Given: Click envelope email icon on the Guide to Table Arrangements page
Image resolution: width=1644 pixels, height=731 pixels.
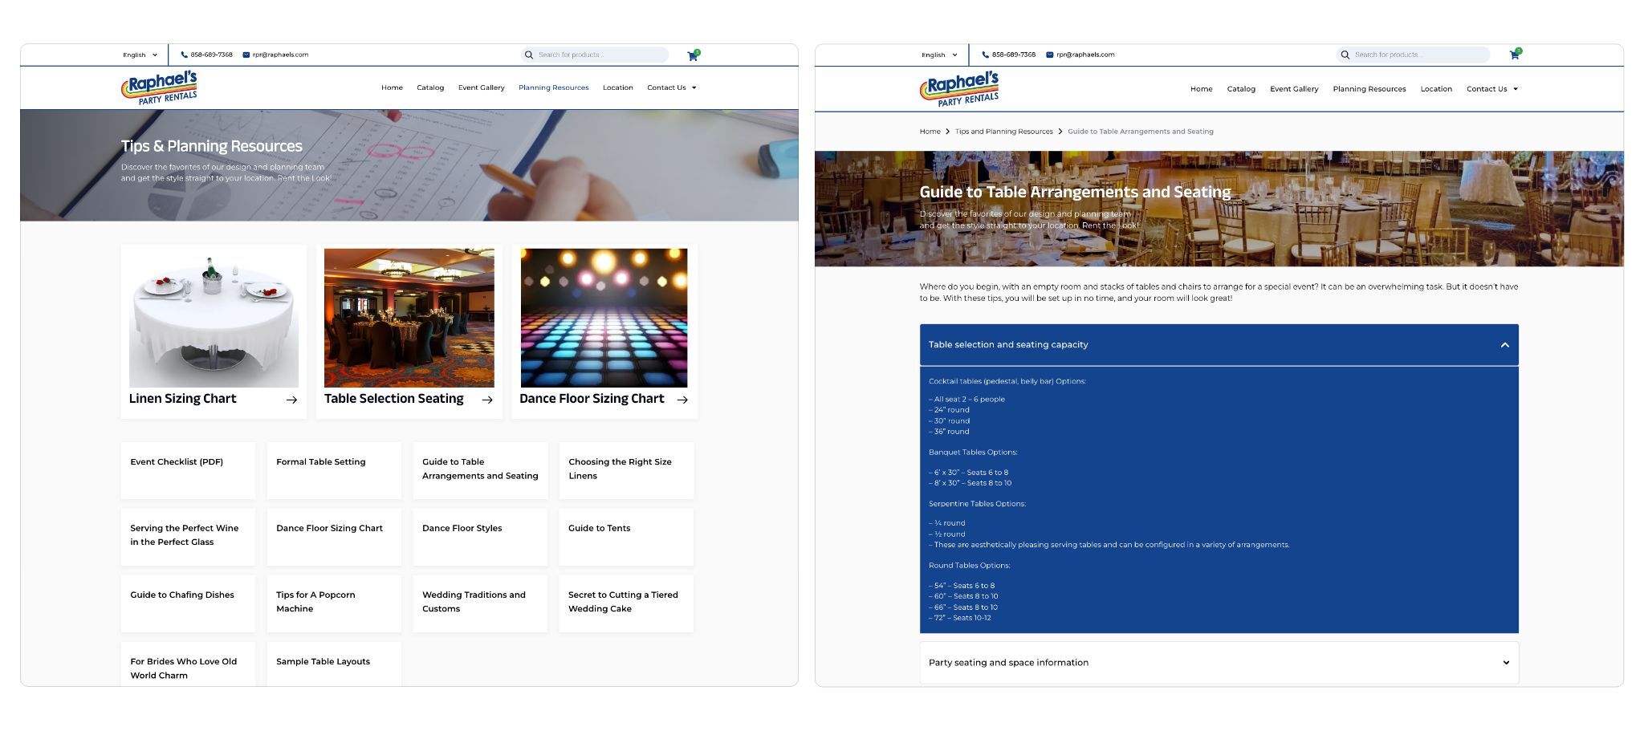Looking at the screenshot, I should point(1049,55).
